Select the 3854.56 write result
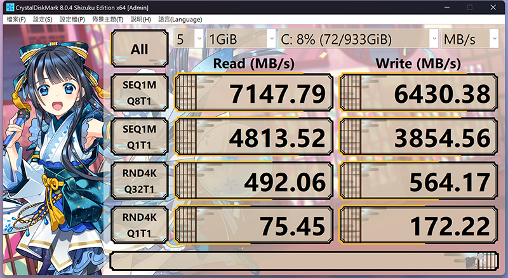This screenshot has width=508, height=278. 418,136
